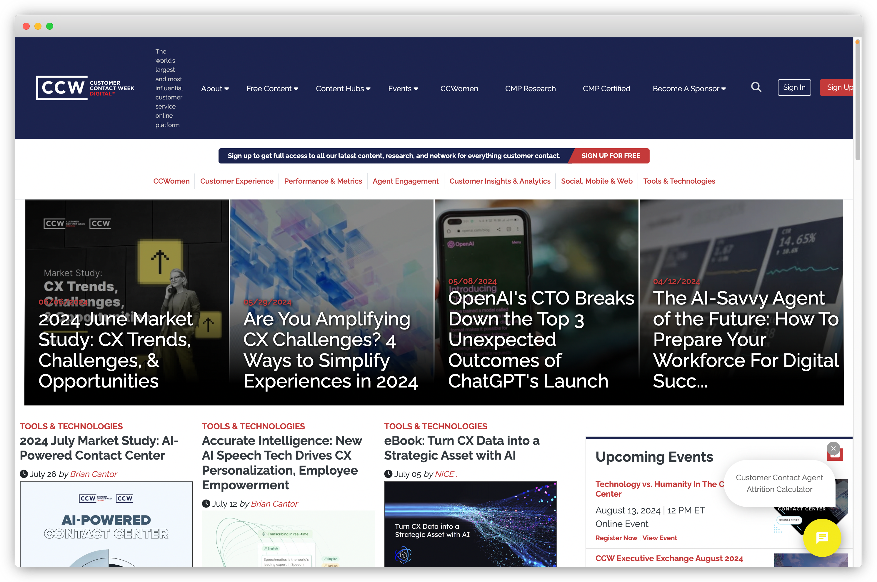The image size is (877, 582).
Task: Click the Sign In button
Action: click(794, 87)
